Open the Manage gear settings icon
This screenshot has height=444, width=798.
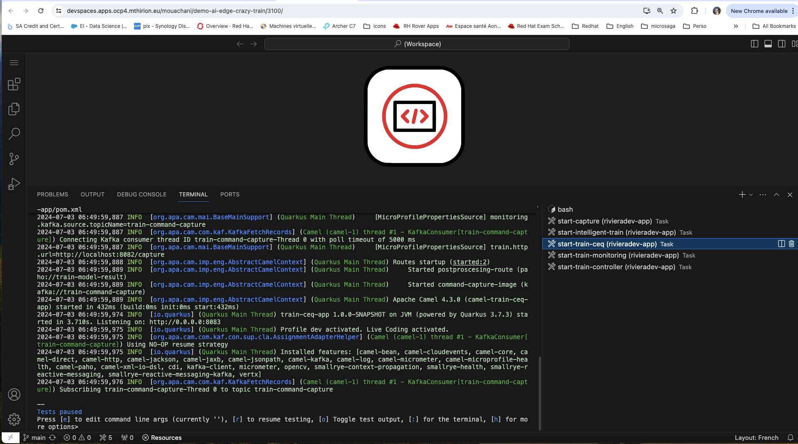point(14,419)
